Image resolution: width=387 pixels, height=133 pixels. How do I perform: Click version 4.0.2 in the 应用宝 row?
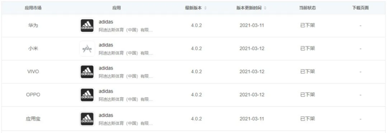[x=196, y=119]
